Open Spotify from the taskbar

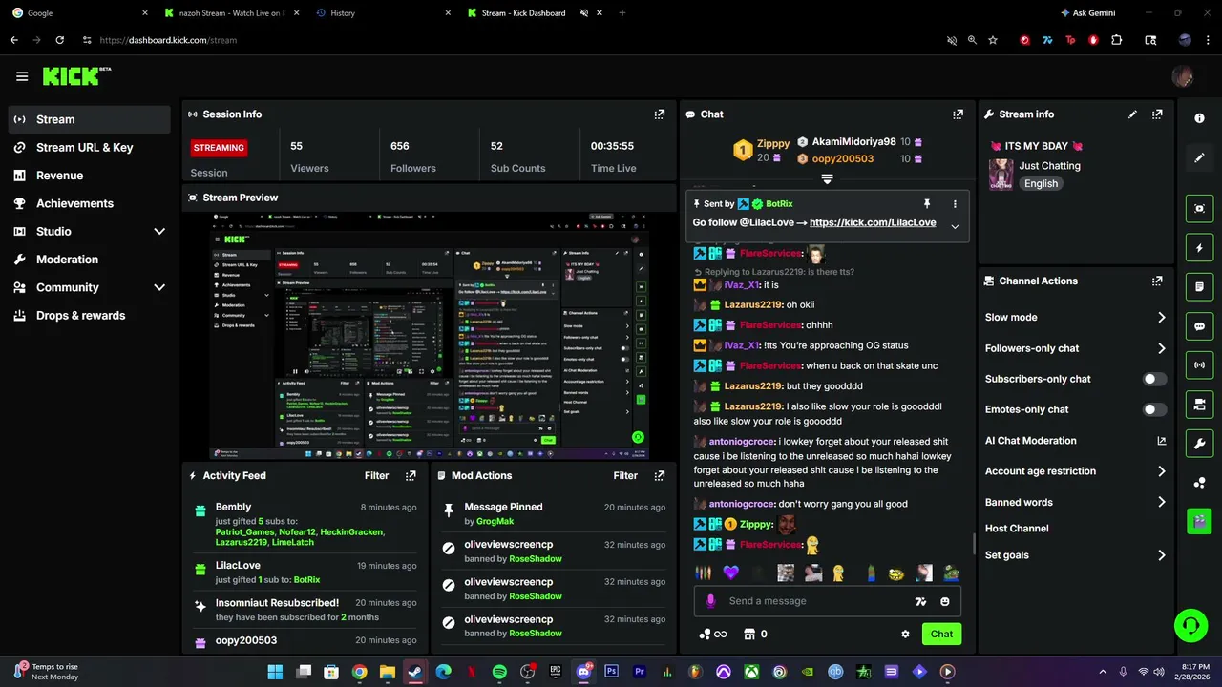tap(499, 672)
